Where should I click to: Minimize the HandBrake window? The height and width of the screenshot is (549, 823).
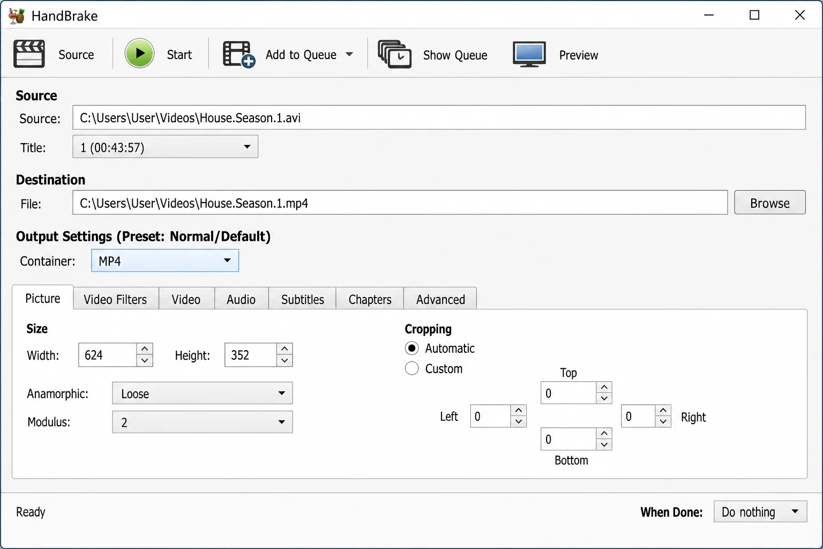point(709,15)
